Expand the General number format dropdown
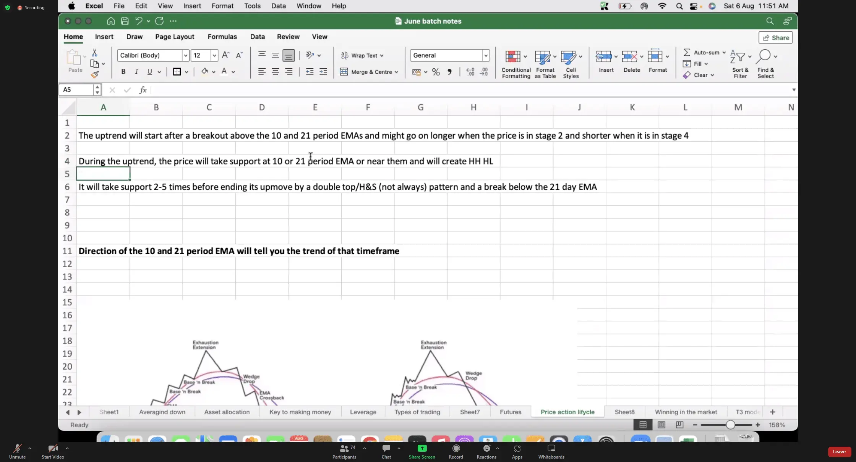The image size is (856, 462). coord(486,55)
